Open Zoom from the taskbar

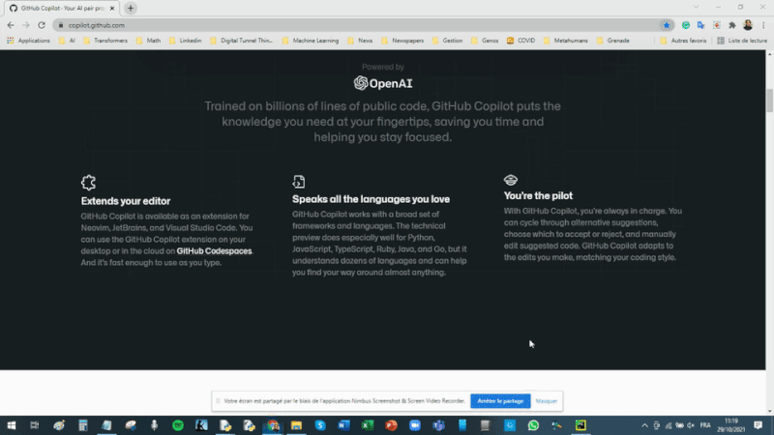415,425
